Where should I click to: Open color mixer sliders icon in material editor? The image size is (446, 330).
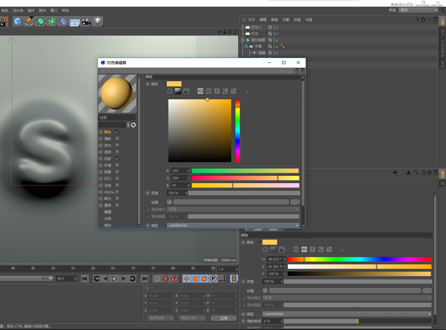(x=225, y=91)
